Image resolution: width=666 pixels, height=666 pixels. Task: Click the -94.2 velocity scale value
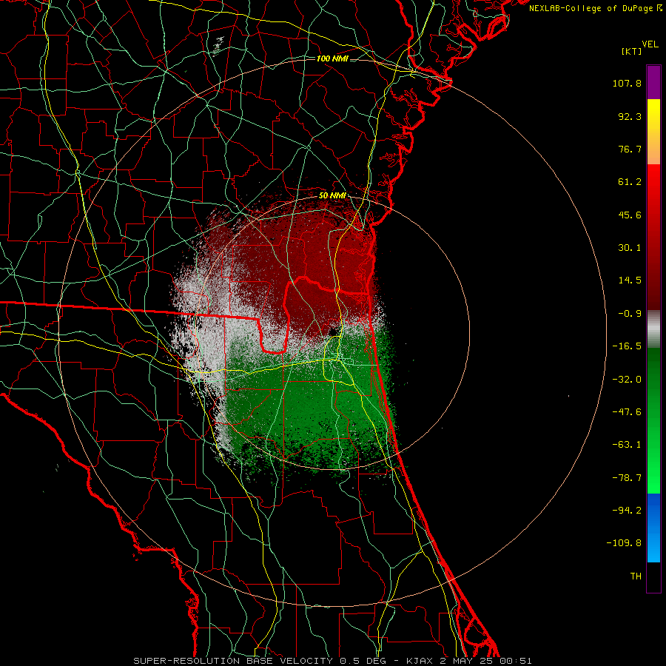(627, 510)
